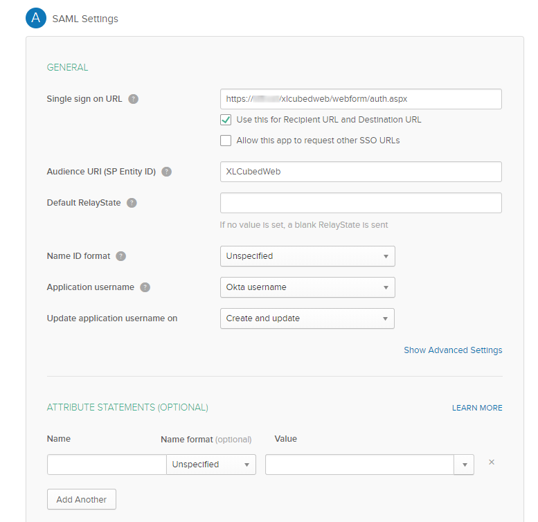Uncheck Use this for Recipient URL checkbox
The width and height of the screenshot is (538, 522).
click(226, 120)
